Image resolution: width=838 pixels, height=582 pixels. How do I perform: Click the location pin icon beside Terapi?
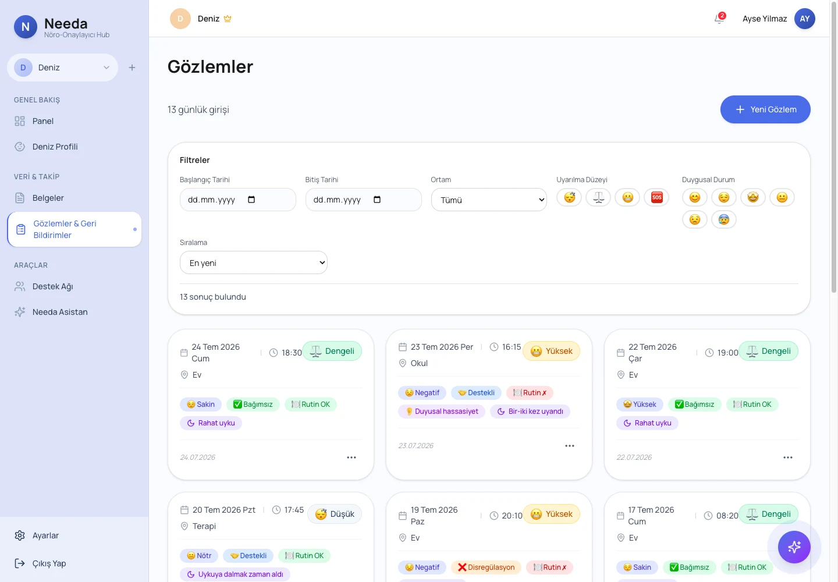click(x=184, y=526)
